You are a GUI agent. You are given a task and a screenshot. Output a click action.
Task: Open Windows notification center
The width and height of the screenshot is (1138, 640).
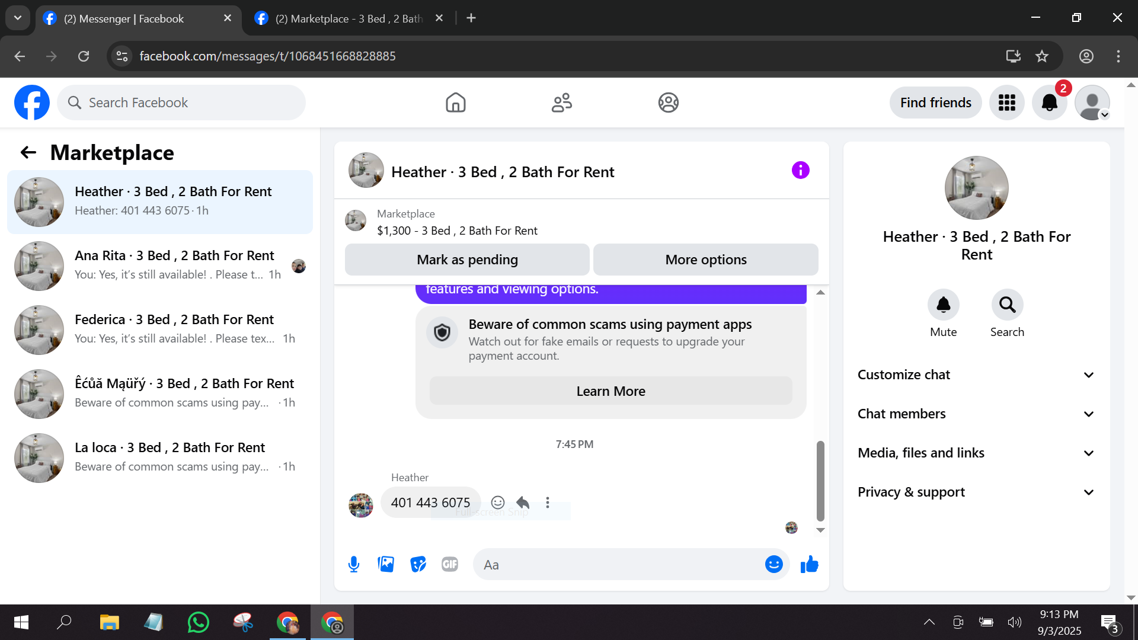click(1110, 623)
